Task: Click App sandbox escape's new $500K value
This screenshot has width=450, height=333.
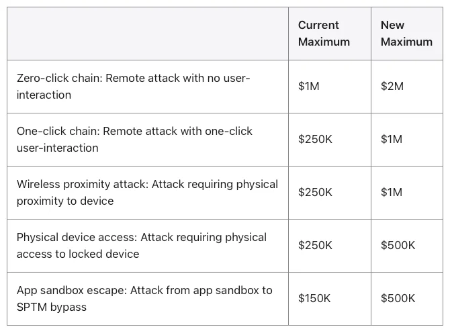Action: tap(398, 299)
